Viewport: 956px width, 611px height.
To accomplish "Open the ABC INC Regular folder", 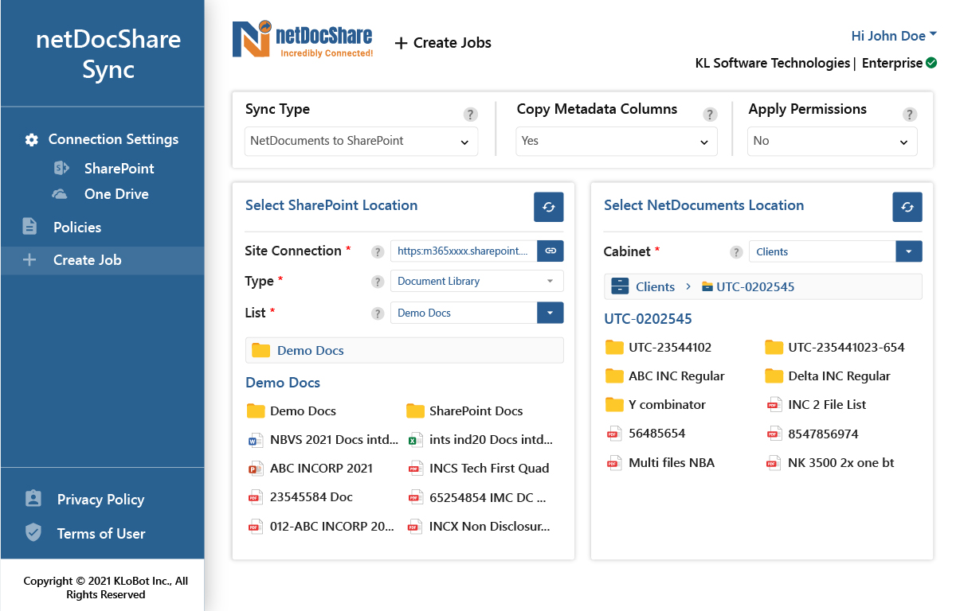I will coord(665,376).
